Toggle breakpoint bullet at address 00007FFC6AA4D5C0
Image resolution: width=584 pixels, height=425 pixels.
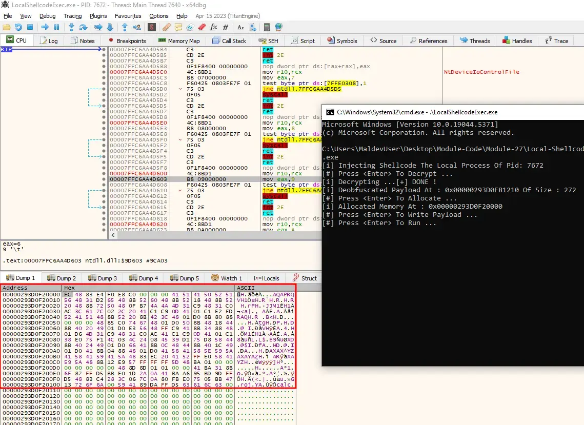click(104, 72)
